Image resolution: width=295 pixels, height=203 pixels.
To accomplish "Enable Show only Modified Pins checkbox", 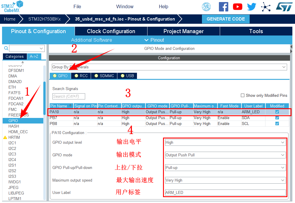I will click(x=243, y=95).
